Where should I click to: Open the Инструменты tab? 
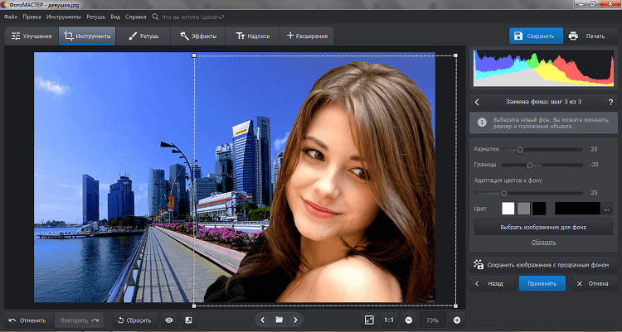click(x=88, y=36)
